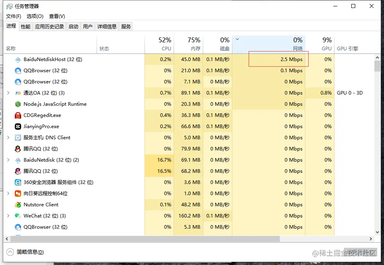Viewport: 384px width, 265px height.
Task: Expand the 服务主机: DNS Client group
Action: pyautogui.click(x=8, y=137)
